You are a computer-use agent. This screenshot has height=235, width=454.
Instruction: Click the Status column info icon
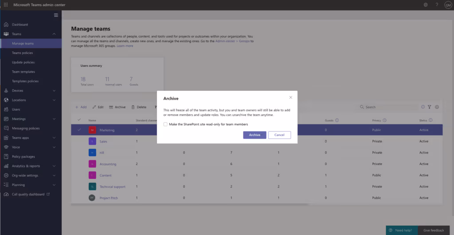click(431, 120)
